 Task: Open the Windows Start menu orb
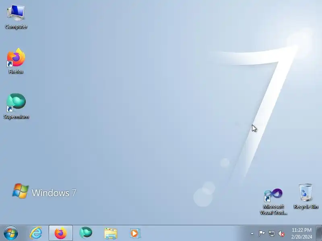(x=11, y=233)
